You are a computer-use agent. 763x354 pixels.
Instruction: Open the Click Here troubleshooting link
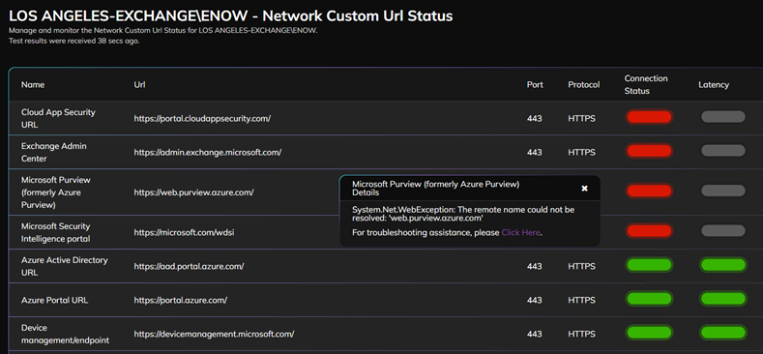click(520, 233)
